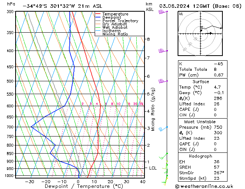
Task: Click the Isotherm legend label
Action: [111, 31]
